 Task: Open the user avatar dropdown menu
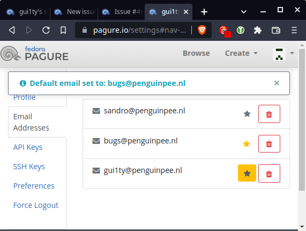point(283,54)
